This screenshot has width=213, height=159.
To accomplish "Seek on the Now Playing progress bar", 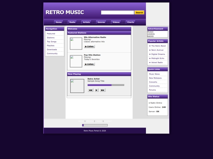I will (106, 85).
